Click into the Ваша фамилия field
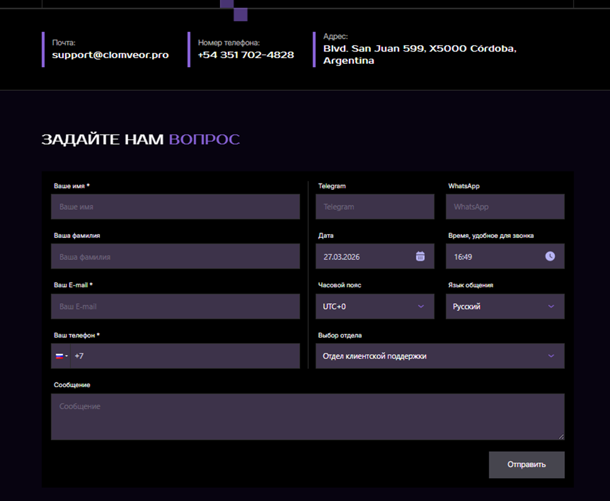Image resolution: width=610 pixels, height=501 pixels. click(175, 257)
